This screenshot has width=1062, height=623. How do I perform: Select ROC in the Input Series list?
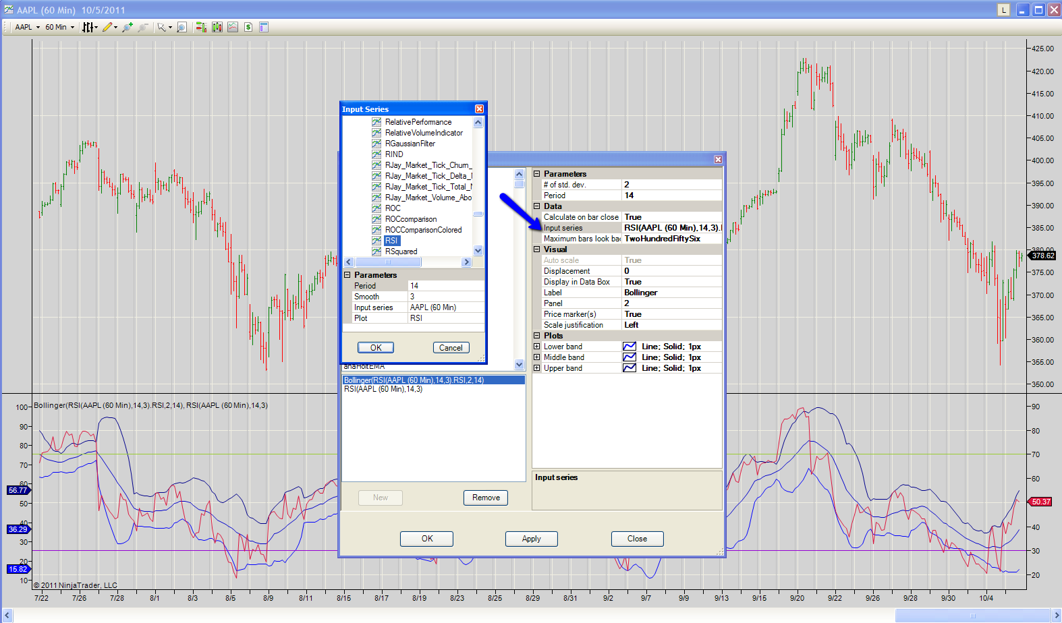[393, 208]
